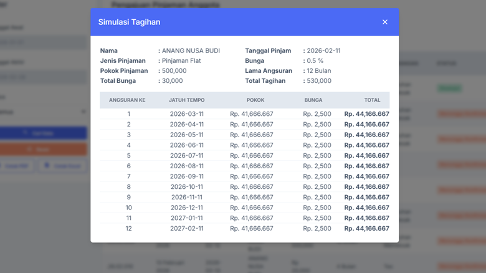The height and width of the screenshot is (273, 486).
Task: Click the due date 2026-12-11 cell
Action: (187, 208)
